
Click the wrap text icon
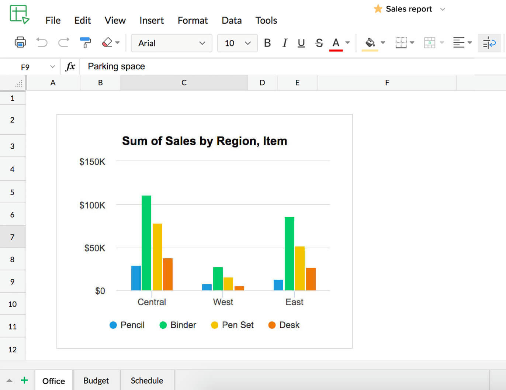click(x=489, y=43)
